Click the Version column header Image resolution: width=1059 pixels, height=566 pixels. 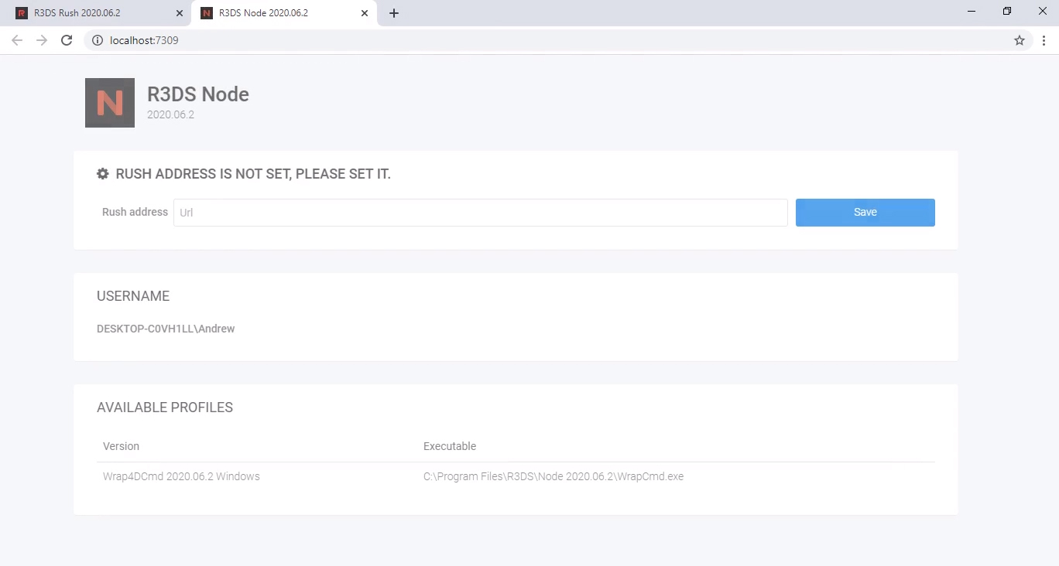121,446
